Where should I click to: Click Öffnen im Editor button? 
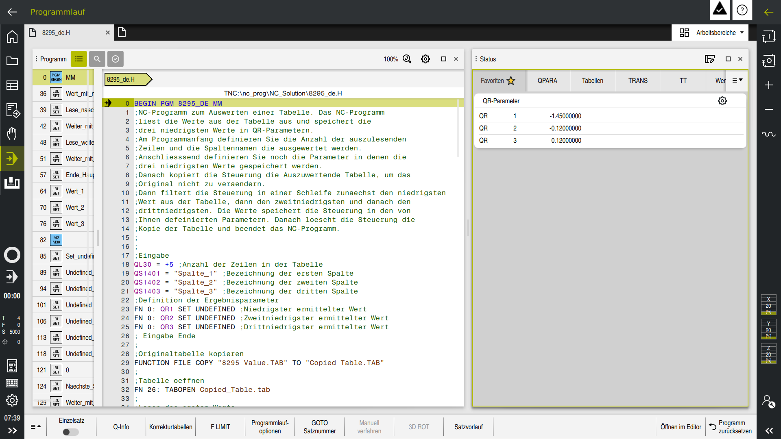[681, 427]
